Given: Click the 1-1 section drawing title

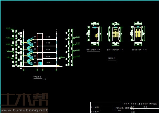Looking at the screenshot, I should [37, 77].
